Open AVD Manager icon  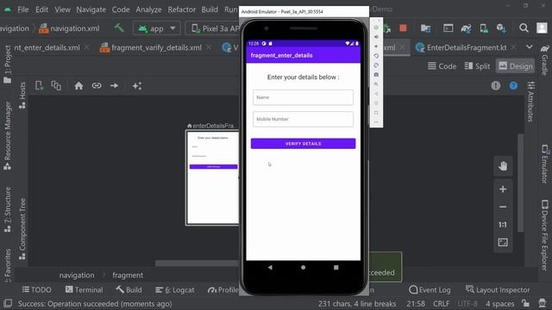click(x=484, y=28)
